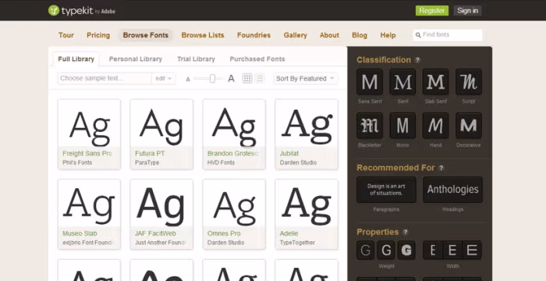
Task: Open the Brandon Grotesque font link
Action: click(x=233, y=154)
